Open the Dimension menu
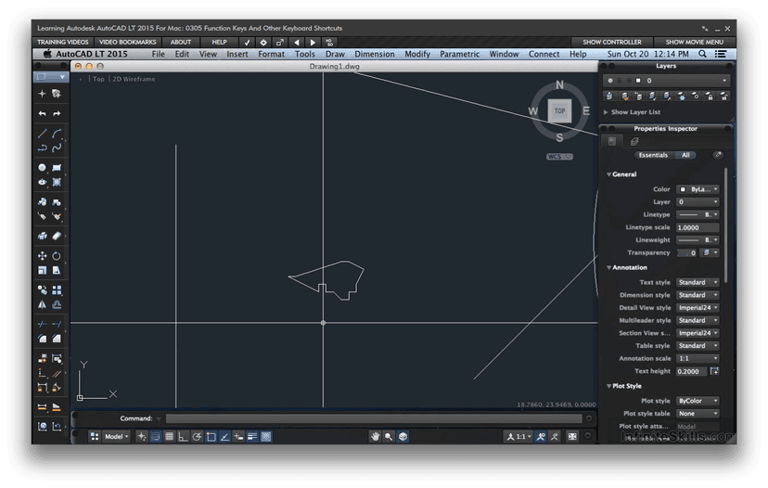 (x=374, y=54)
